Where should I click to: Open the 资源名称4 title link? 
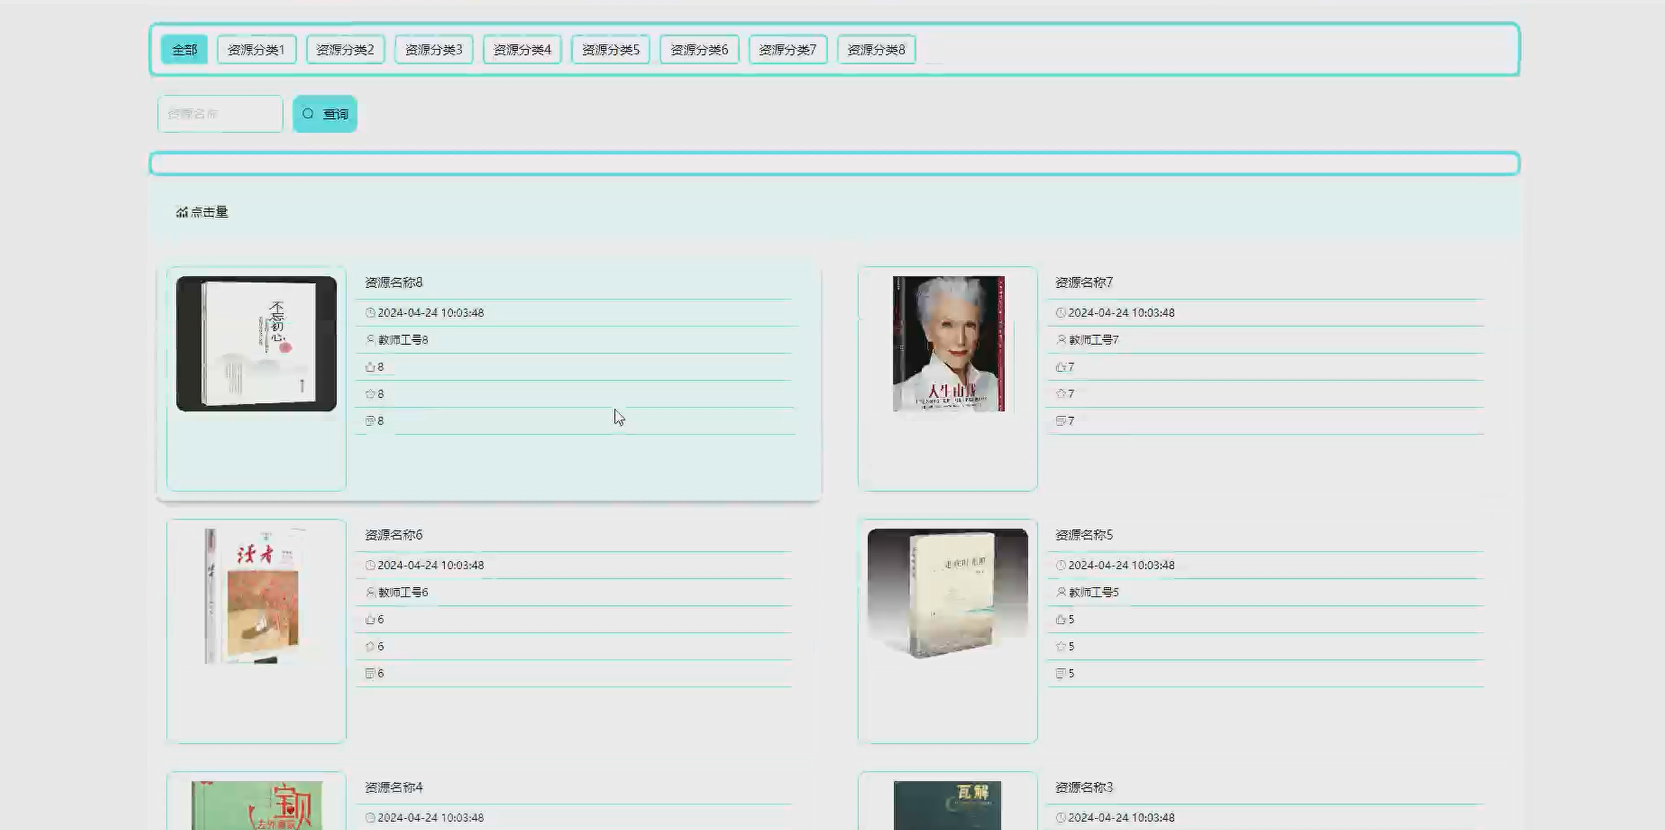click(393, 787)
